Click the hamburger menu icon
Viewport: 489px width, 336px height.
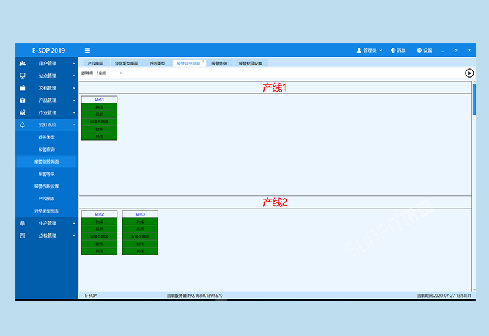tap(87, 50)
